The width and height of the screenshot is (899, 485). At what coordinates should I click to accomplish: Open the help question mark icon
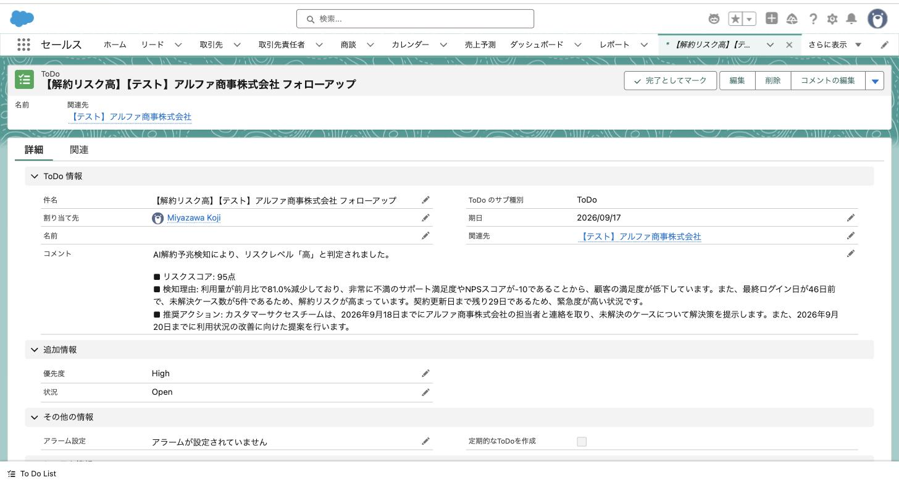pos(813,19)
